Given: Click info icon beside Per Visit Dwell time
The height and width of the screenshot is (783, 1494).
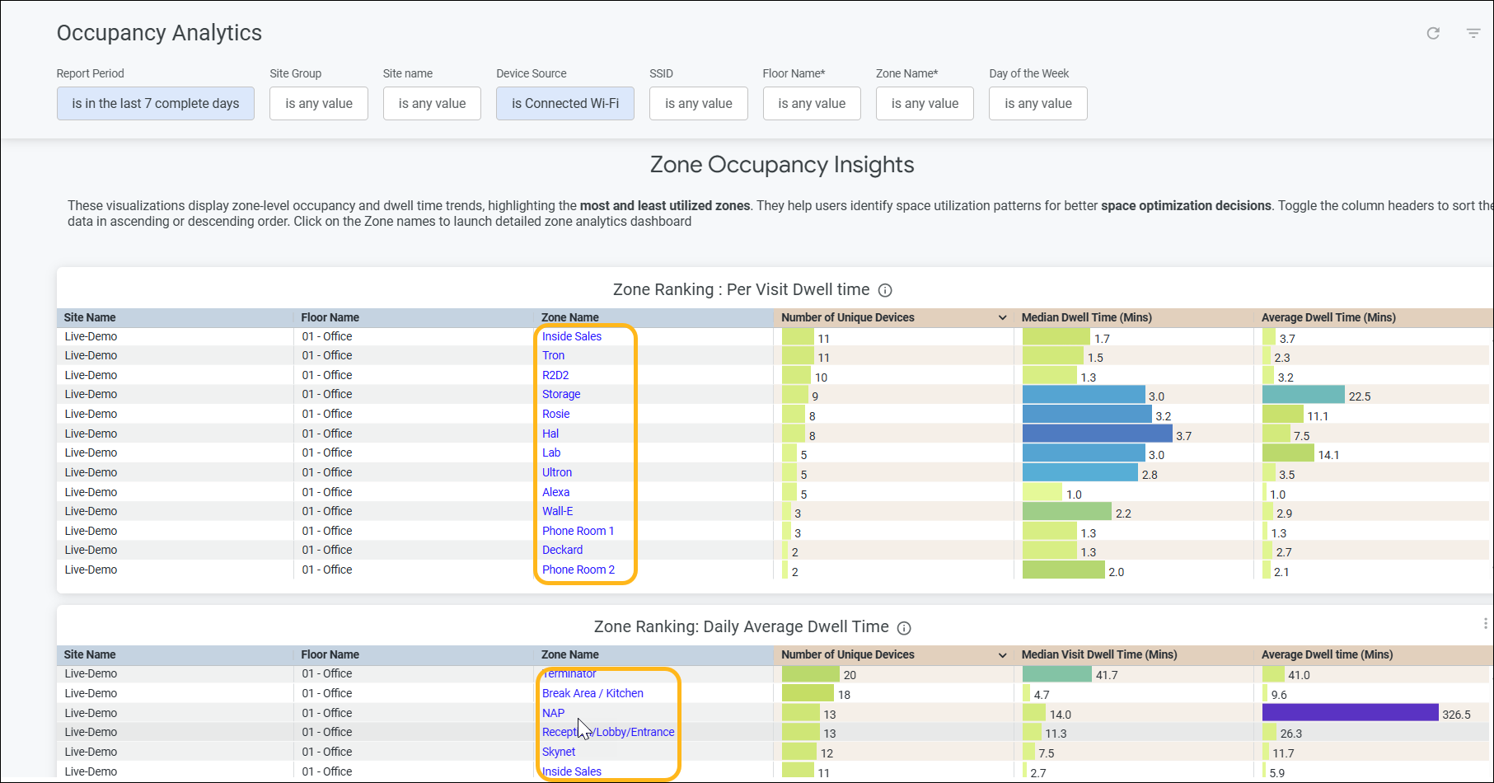Looking at the screenshot, I should [885, 290].
